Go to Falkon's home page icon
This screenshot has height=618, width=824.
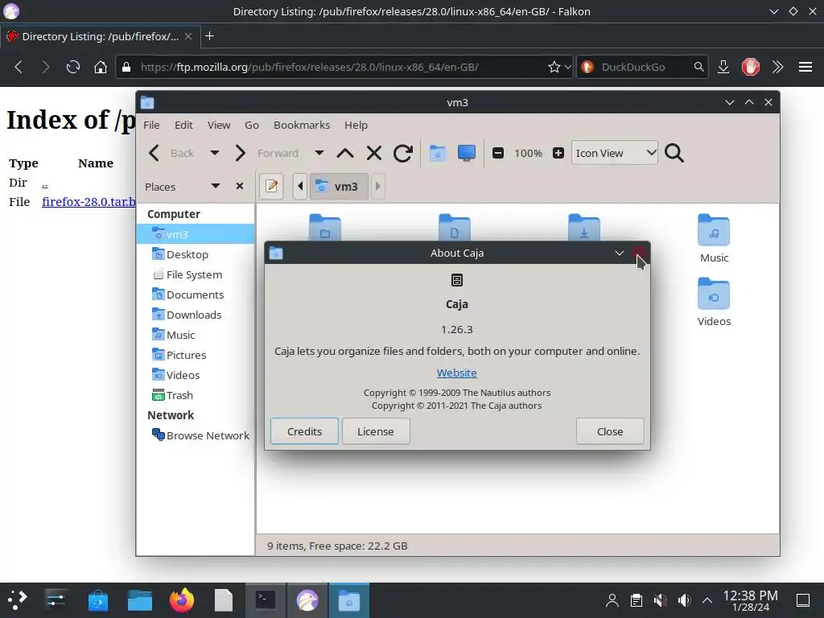click(101, 67)
